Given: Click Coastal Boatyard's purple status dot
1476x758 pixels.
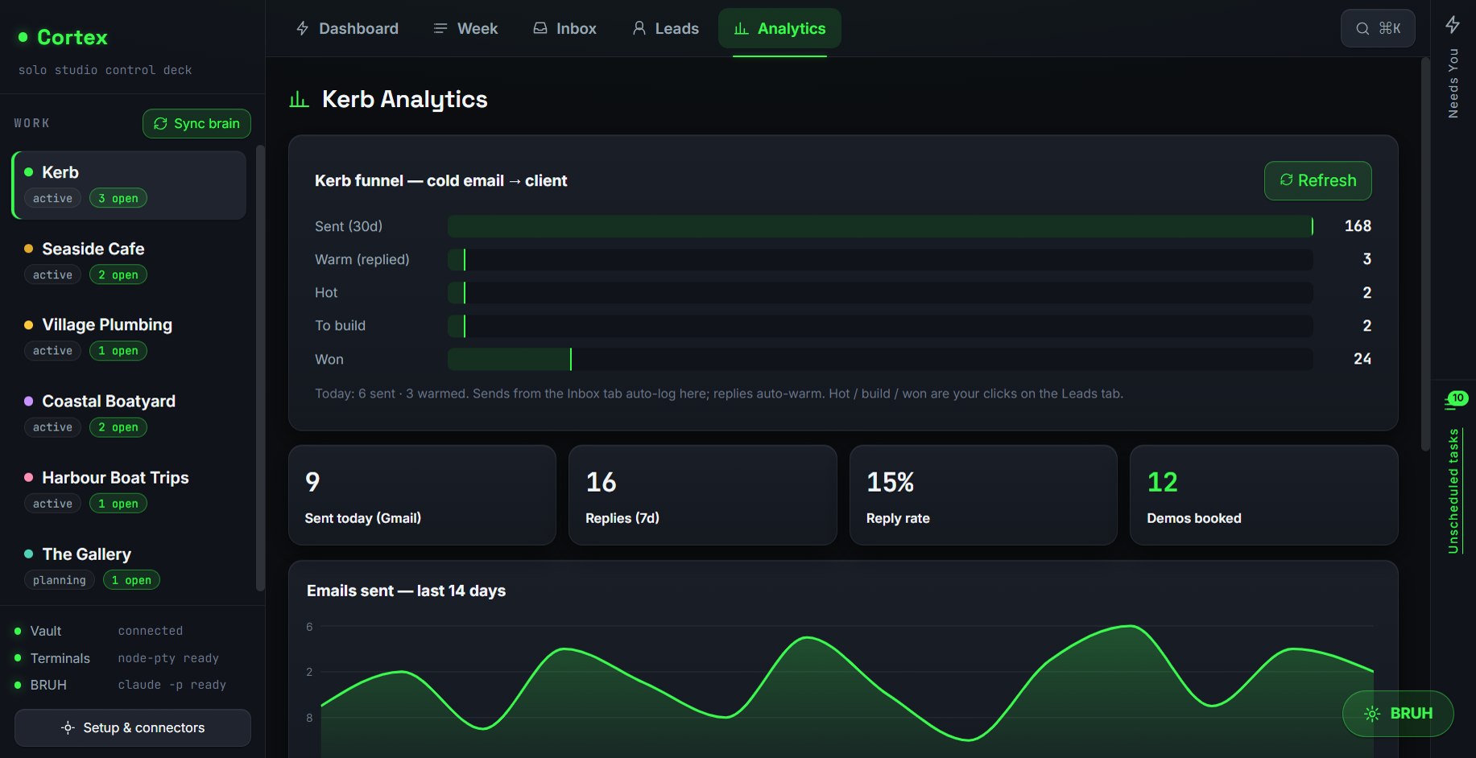Looking at the screenshot, I should [29, 401].
